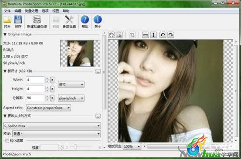Click the Width input field
The image size is (241, 159).
[35, 80]
